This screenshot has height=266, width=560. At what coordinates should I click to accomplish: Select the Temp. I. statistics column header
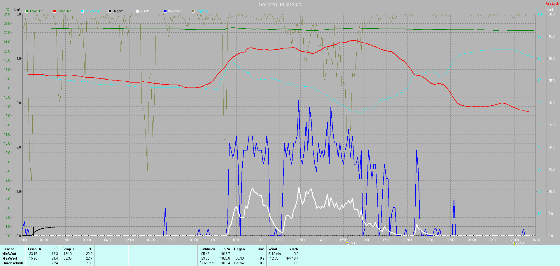coord(69,249)
